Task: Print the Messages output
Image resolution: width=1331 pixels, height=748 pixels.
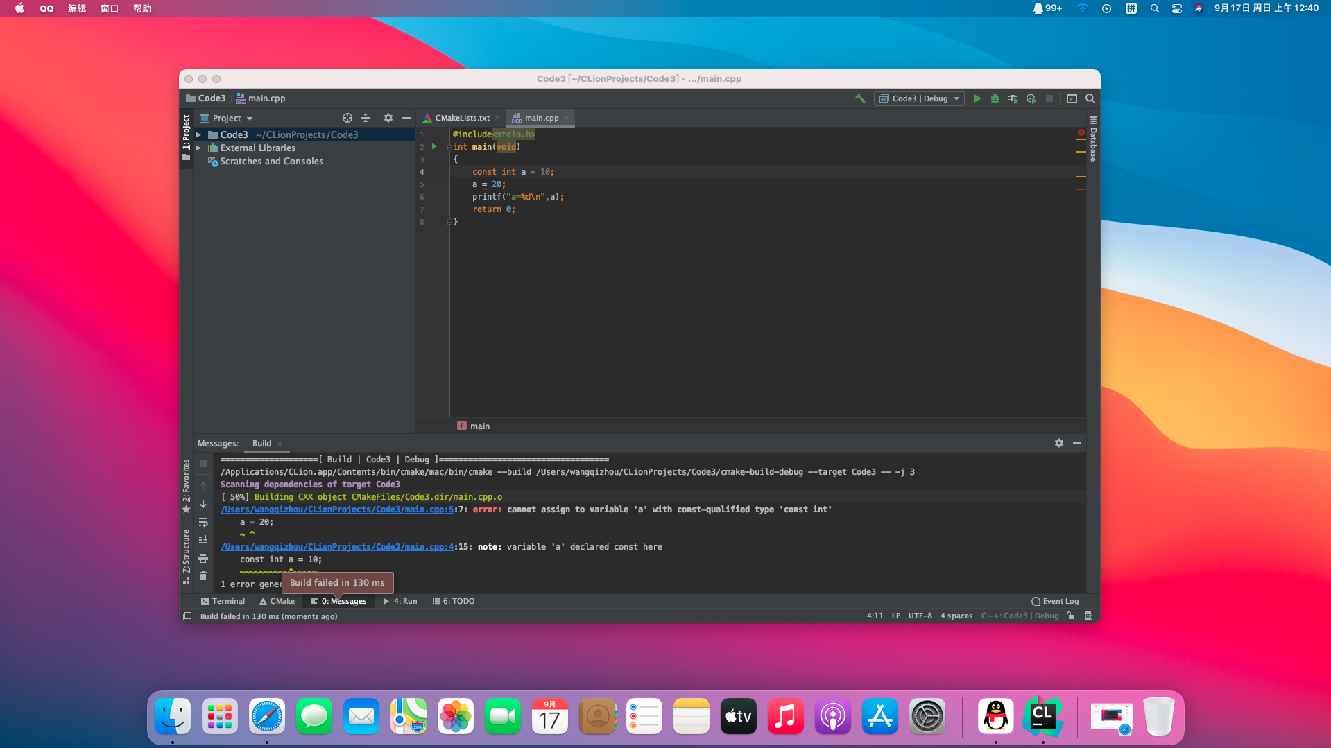Action: pos(203,558)
